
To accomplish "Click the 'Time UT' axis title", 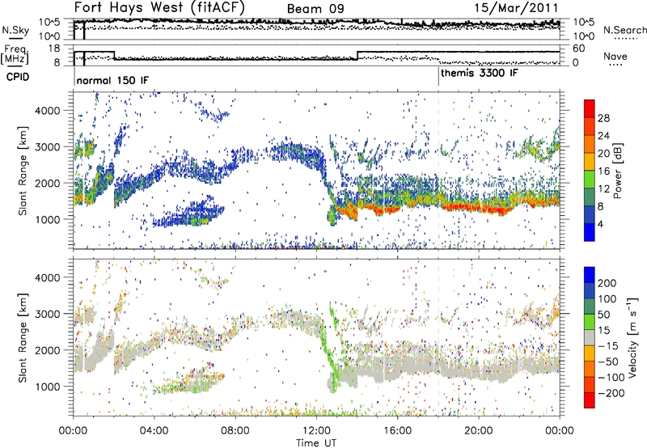I will 316,443.
